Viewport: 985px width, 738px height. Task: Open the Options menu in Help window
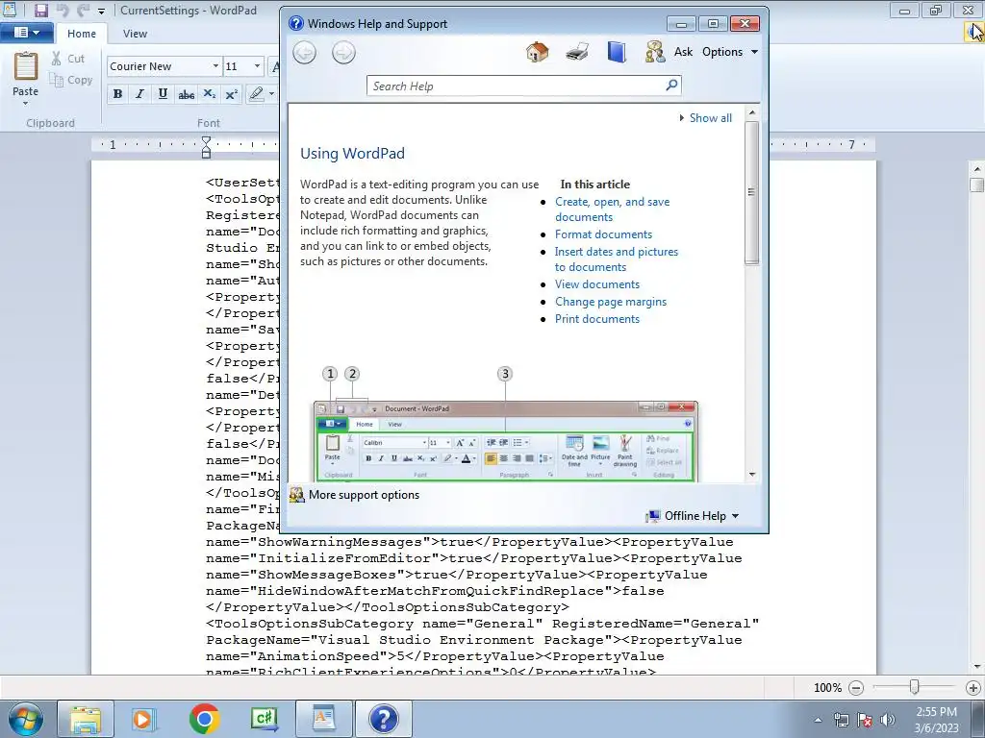pyautogui.click(x=730, y=52)
